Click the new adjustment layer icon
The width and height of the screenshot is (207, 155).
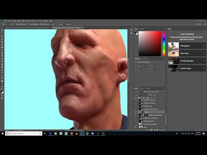pos(154,130)
